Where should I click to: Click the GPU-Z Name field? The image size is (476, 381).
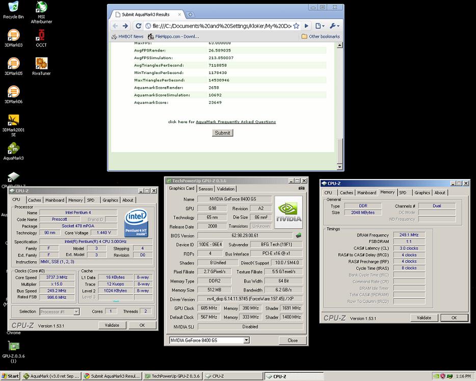click(x=234, y=199)
